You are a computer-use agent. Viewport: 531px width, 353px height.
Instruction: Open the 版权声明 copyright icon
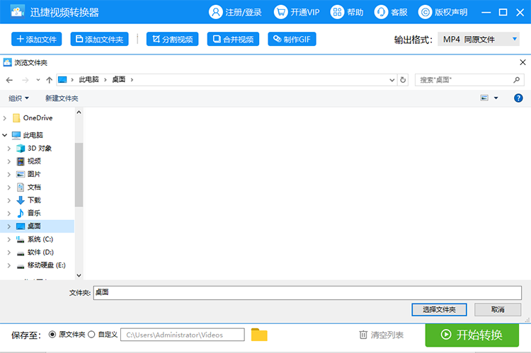point(425,12)
